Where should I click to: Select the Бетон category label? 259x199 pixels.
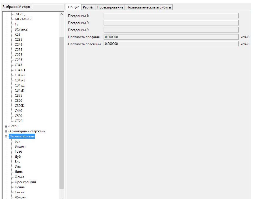point(14,126)
